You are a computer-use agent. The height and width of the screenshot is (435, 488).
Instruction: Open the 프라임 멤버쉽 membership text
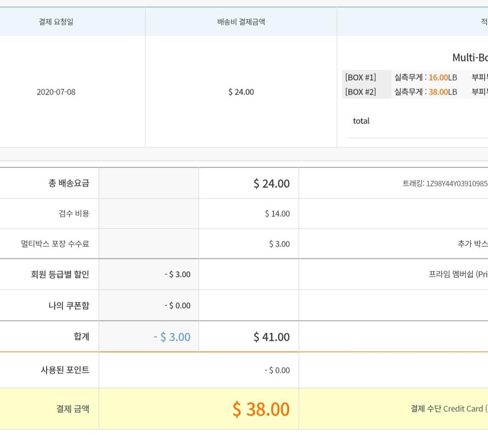click(458, 274)
